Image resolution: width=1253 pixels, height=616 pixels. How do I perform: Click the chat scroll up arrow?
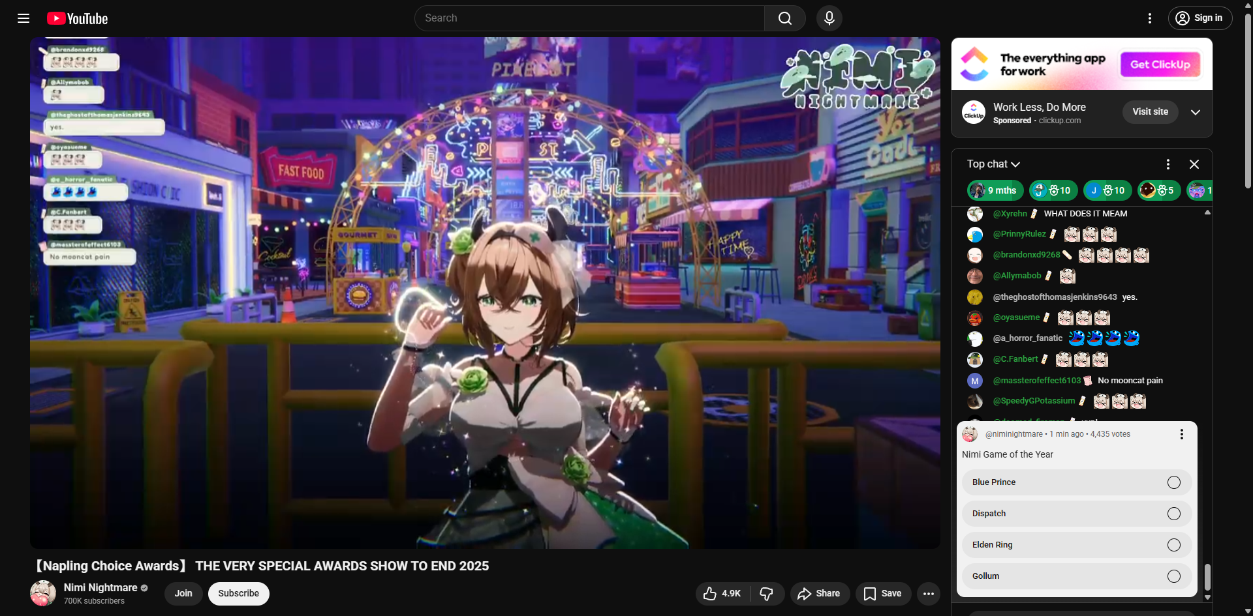[1207, 213]
